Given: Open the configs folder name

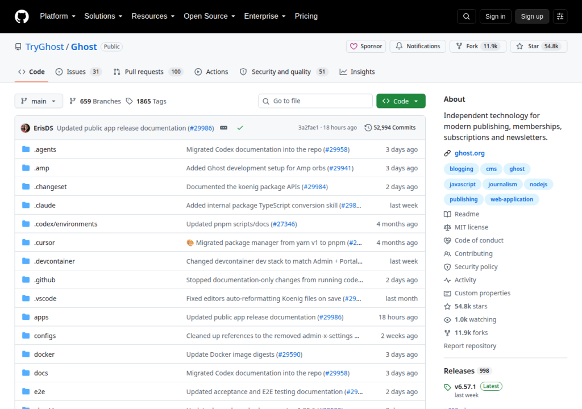Looking at the screenshot, I should [45, 336].
